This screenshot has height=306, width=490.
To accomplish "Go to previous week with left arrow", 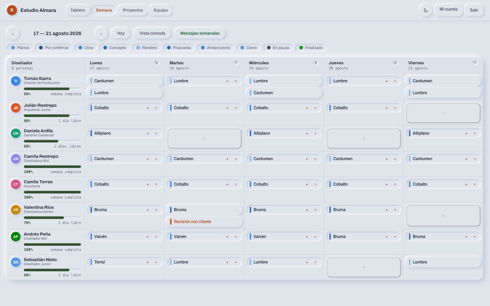I will coord(13,33).
